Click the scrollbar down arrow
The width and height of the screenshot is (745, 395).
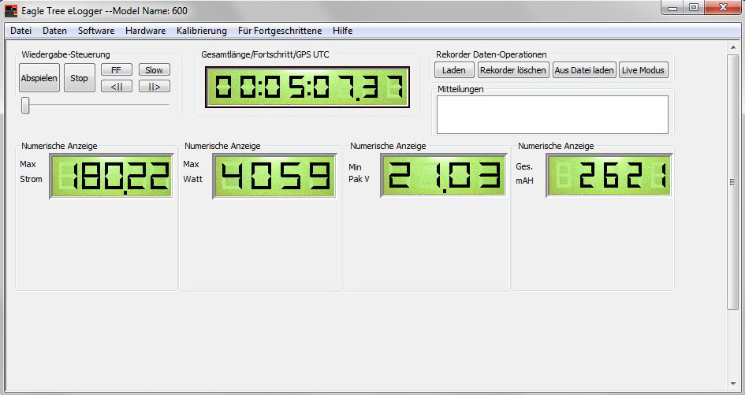click(x=732, y=384)
